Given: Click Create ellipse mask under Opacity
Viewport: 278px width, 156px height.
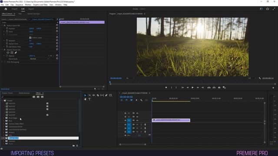Looking at the screenshot, I should [8, 52].
